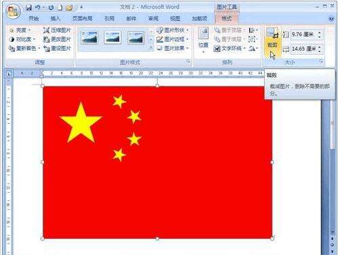The width and height of the screenshot is (338, 255).
Task: Open the 文字环绕 text wrapping menu
Action: (230, 48)
